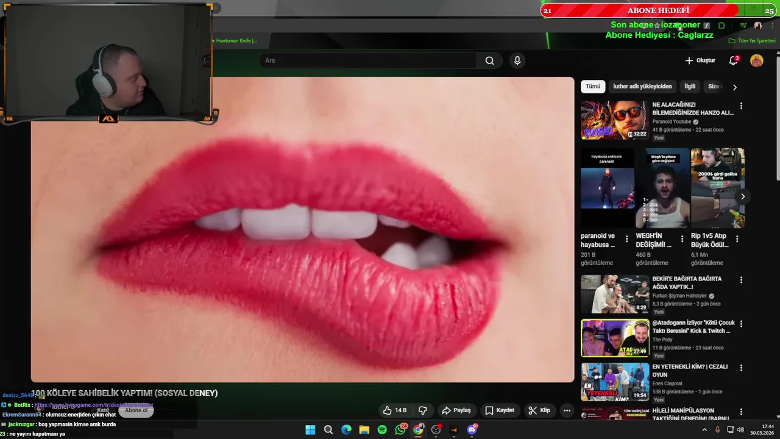The image size is (780, 439).
Task: Open YouTube notifications bell
Action: [x=734, y=60]
